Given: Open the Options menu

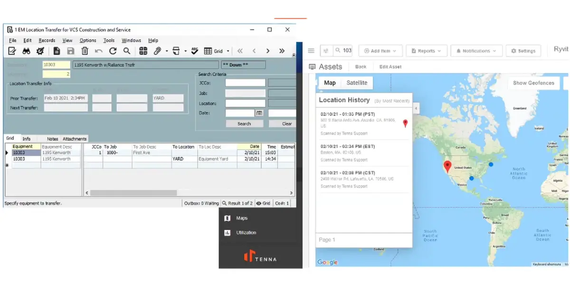Looking at the screenshot, I should [x=88, y=40].
